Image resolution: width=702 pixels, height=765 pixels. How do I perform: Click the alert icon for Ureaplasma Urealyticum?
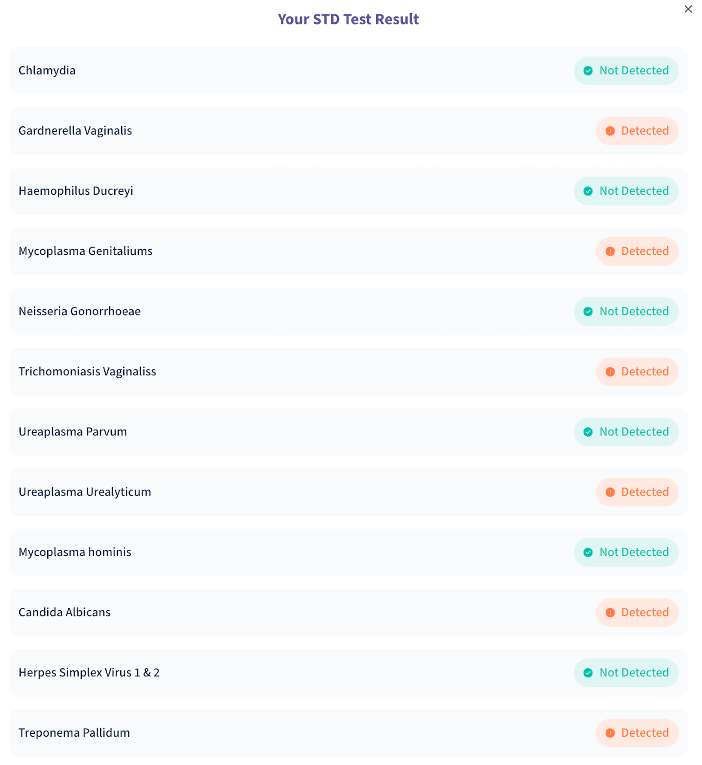coord(610,492)
